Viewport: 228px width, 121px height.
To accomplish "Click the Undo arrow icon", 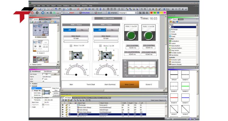I will (56, 9).
